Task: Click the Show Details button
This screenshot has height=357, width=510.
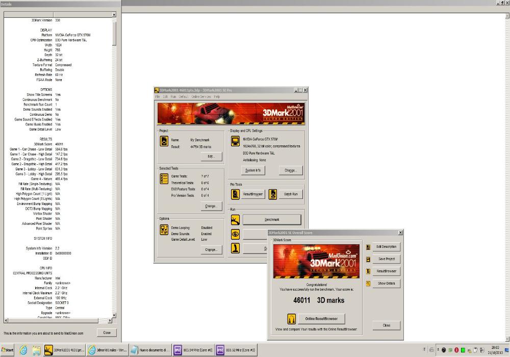Action: (387, 284)
